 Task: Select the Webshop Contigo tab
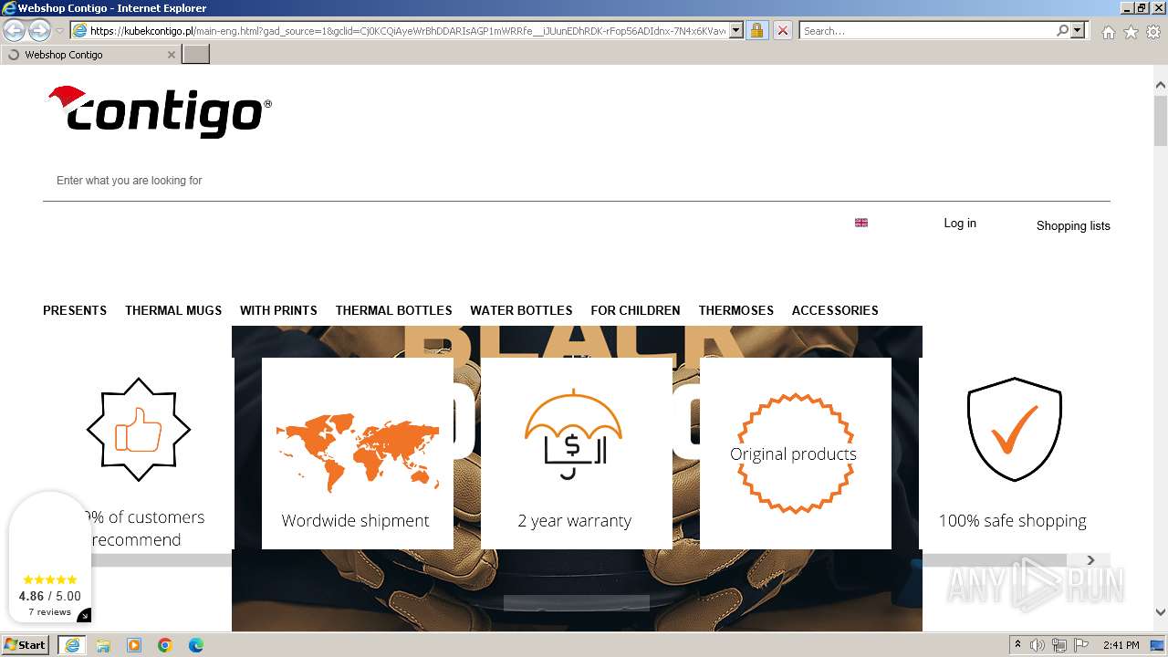point(89,55)
